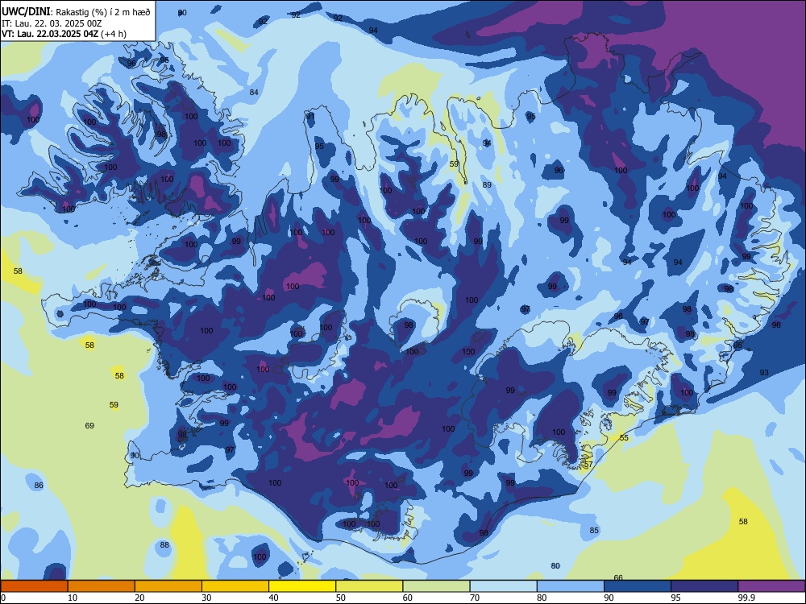
Task: Click the dark navy 95–99.9 legend swatch
Action: point(704,586)
